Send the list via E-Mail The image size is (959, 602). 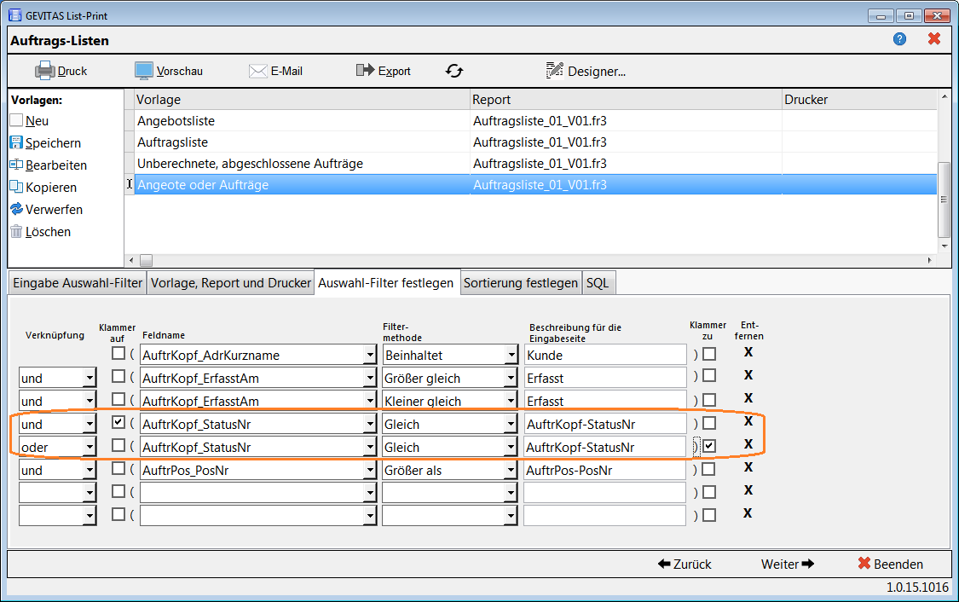click(276, 71)
